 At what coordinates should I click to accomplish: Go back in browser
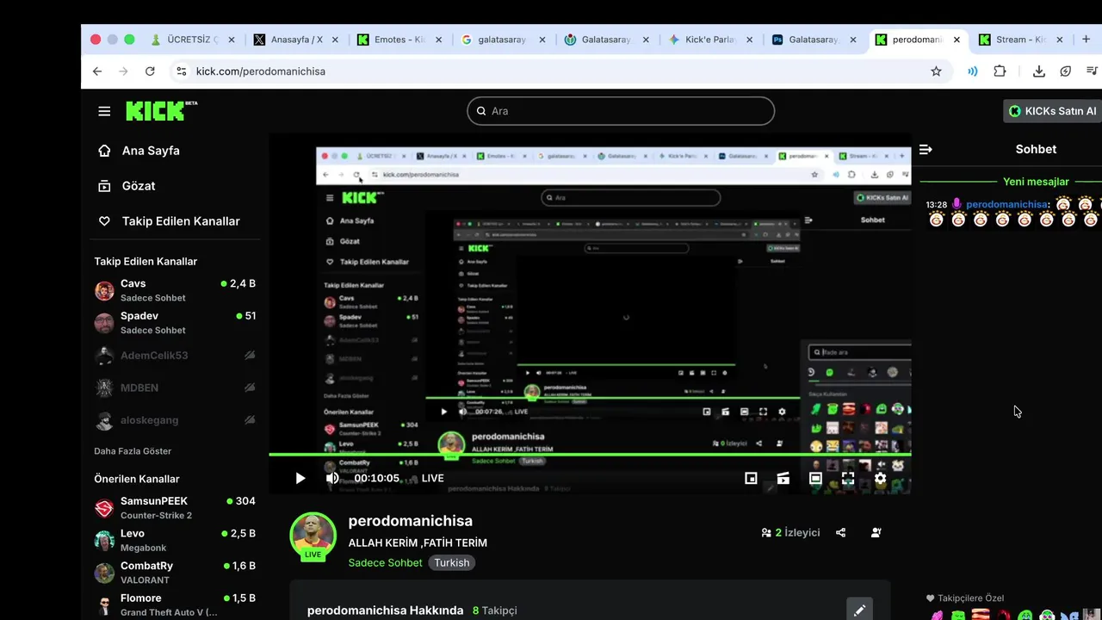[97, 71]
